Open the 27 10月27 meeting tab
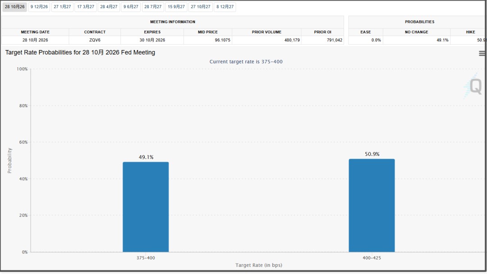The height and width of the screenshot is (274, 487). 200,7
